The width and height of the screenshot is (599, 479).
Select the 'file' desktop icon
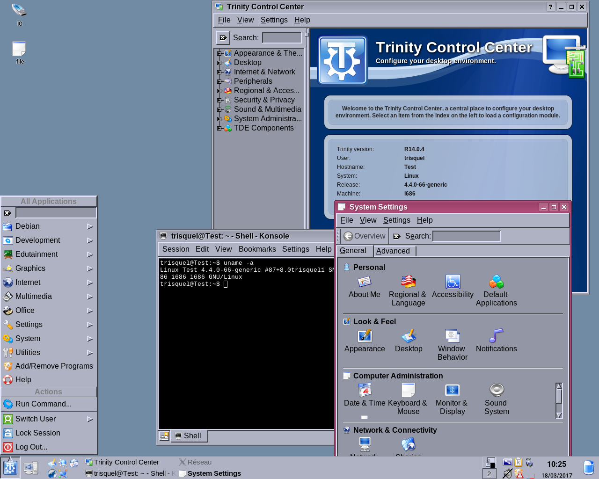(x=20, y=52)
